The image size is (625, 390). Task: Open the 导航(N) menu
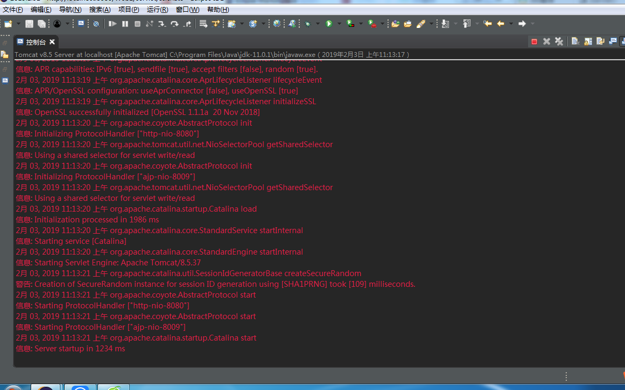70,10
